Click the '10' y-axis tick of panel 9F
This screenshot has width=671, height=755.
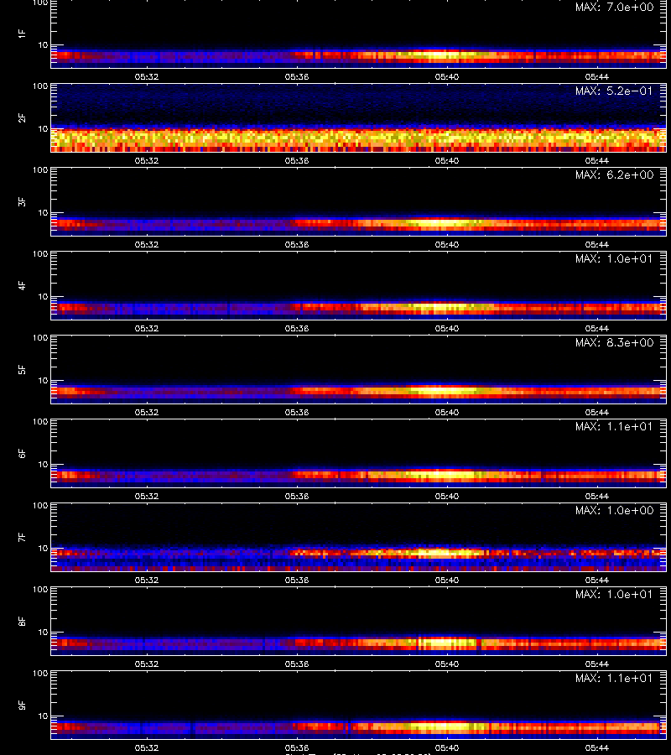click(43, 716)
